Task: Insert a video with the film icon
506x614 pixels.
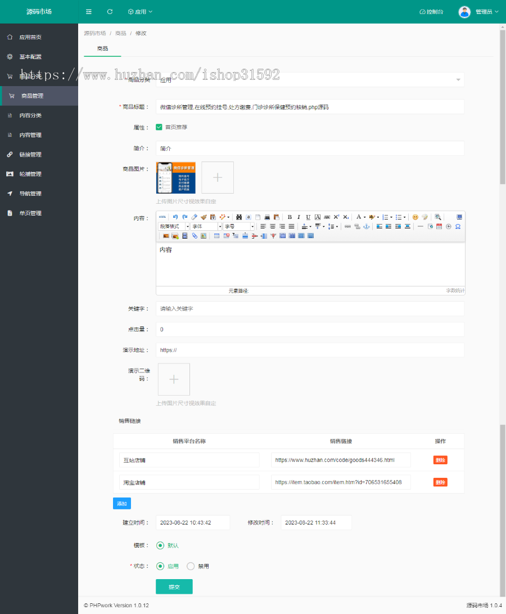Action: tap(185, 236)
